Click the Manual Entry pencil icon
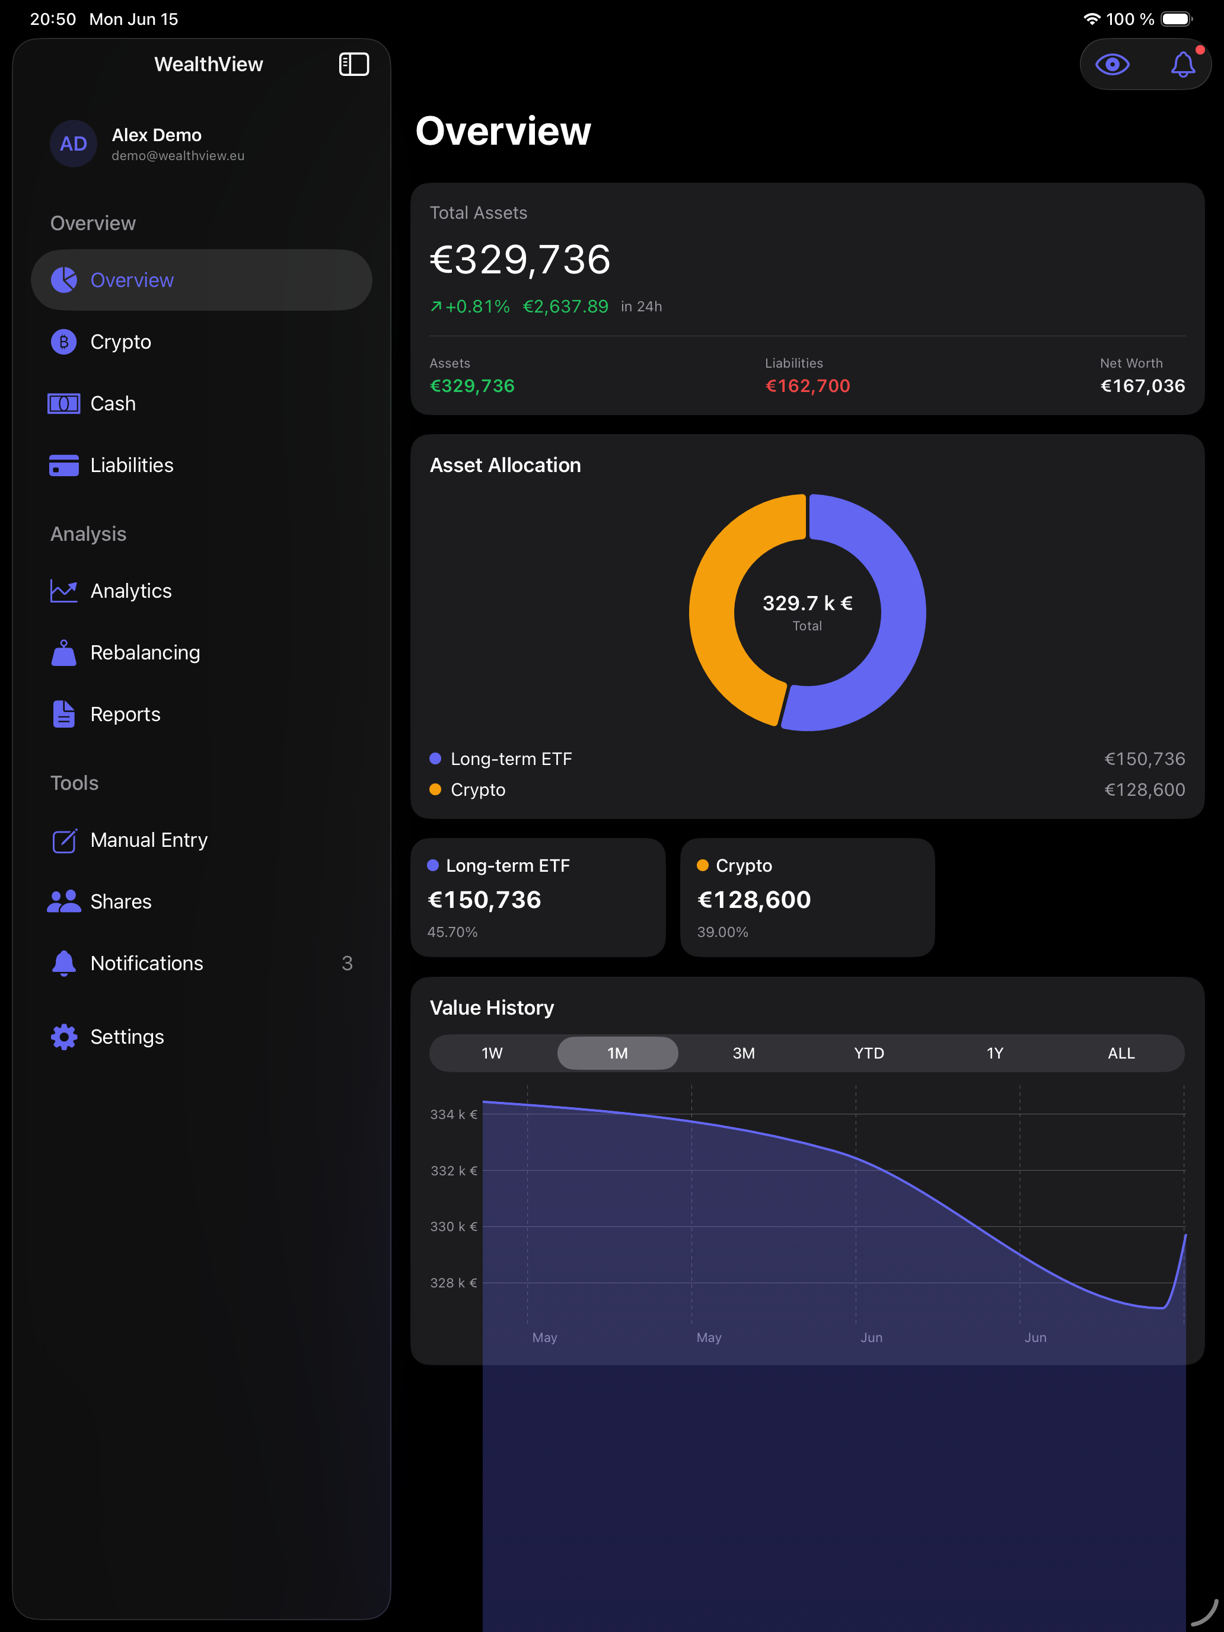This screenshot has width=1224, height=1632. point(64,840)
